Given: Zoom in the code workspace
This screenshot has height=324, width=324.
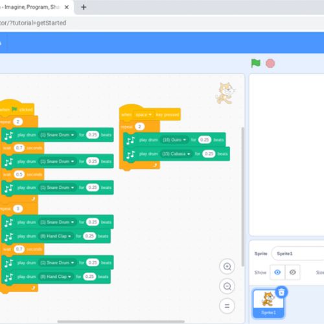Looking at the screenshot, I should tap(227, 266).
